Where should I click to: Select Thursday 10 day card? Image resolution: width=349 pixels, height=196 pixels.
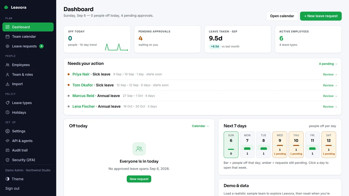(x=296, y=145)
